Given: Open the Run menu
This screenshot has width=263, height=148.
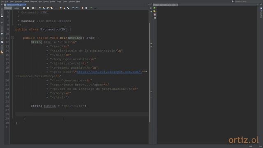Looking at the screenshot, I should click(40, 2).
